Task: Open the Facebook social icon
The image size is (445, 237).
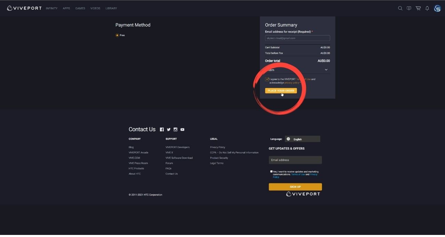Action: point(162,129)
